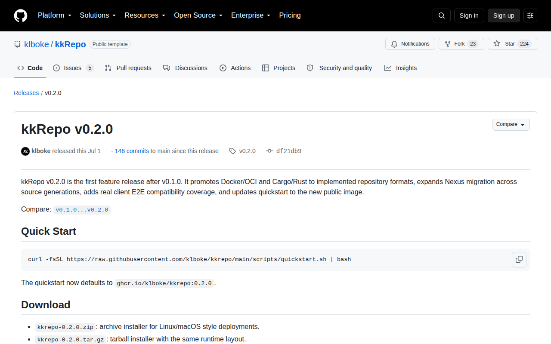
Task: Open the Compare tag dropdown
Action: (x=511, y=124)
